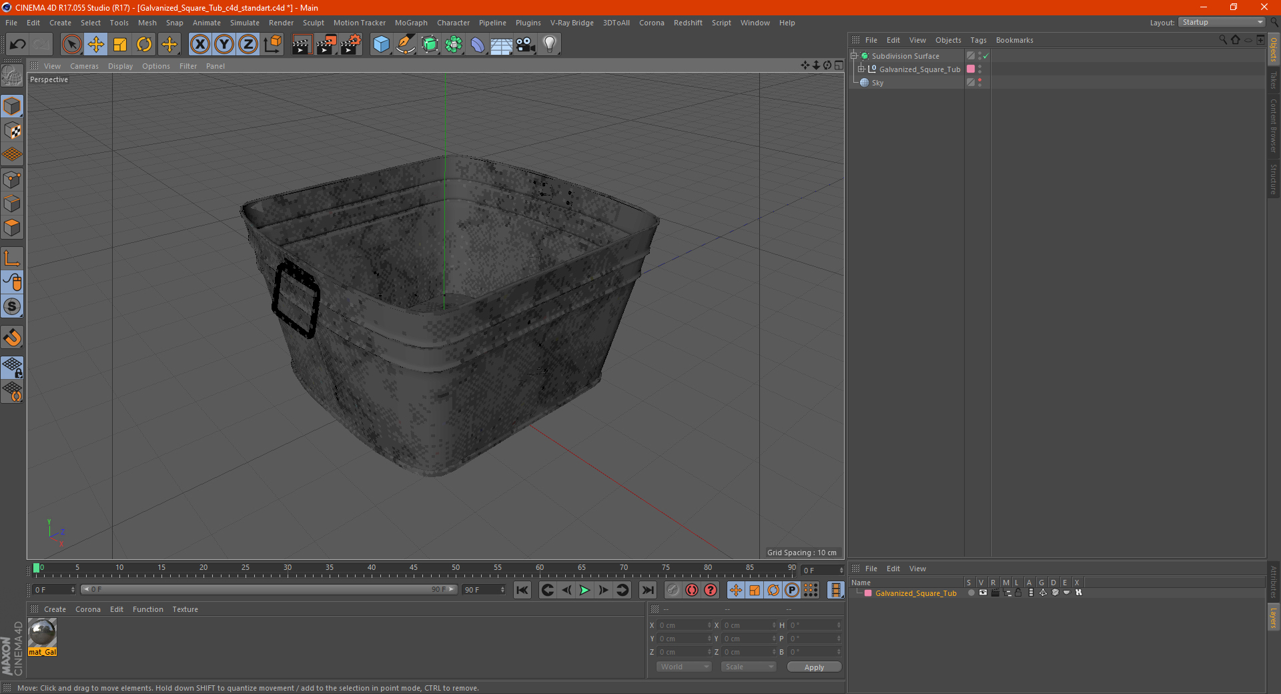
Task: Switch to Texture mode checker icon
Action: (12, 131)
